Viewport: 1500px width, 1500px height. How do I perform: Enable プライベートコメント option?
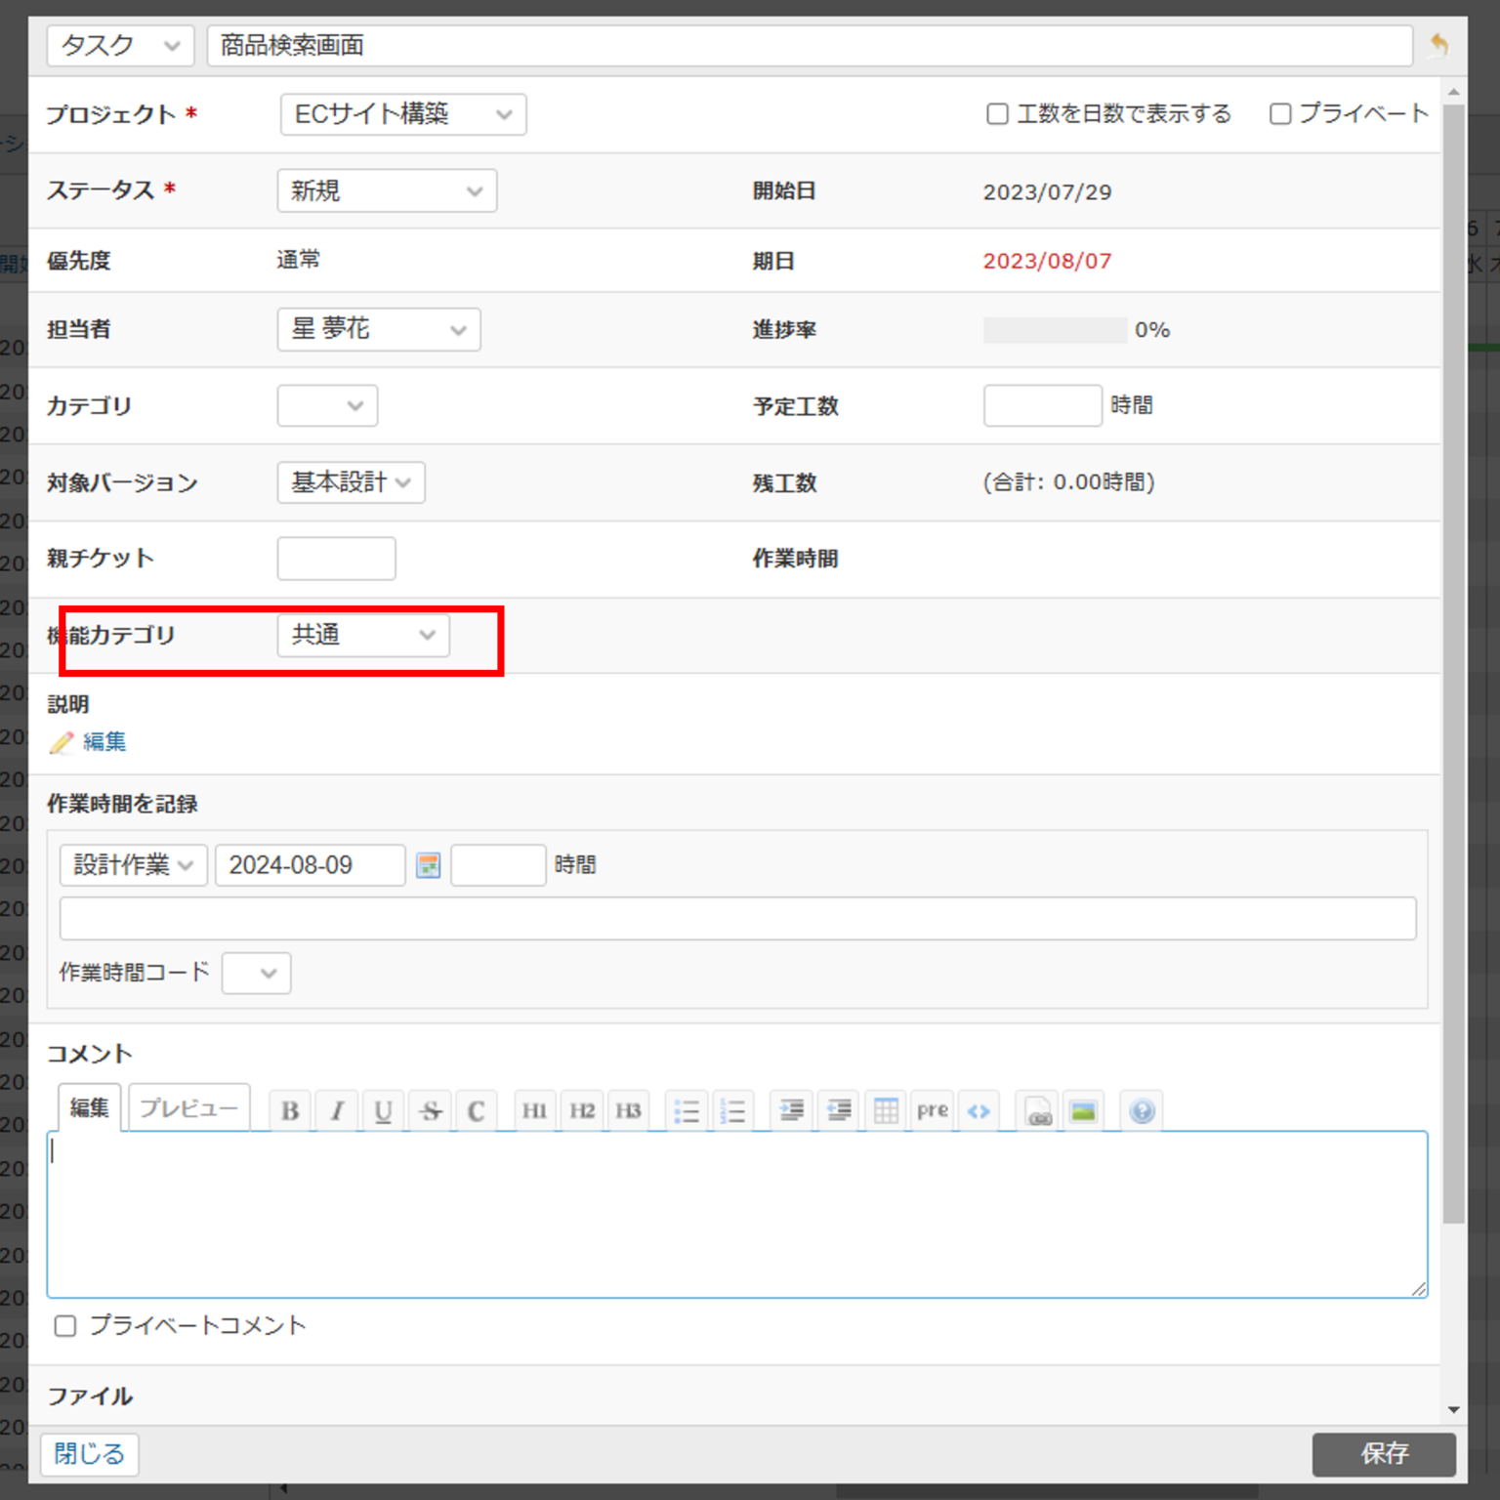click(x=64, y=1325)
